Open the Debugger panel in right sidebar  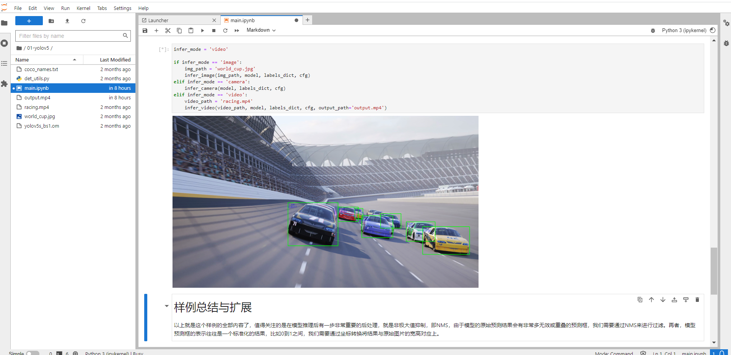(726, 43)
